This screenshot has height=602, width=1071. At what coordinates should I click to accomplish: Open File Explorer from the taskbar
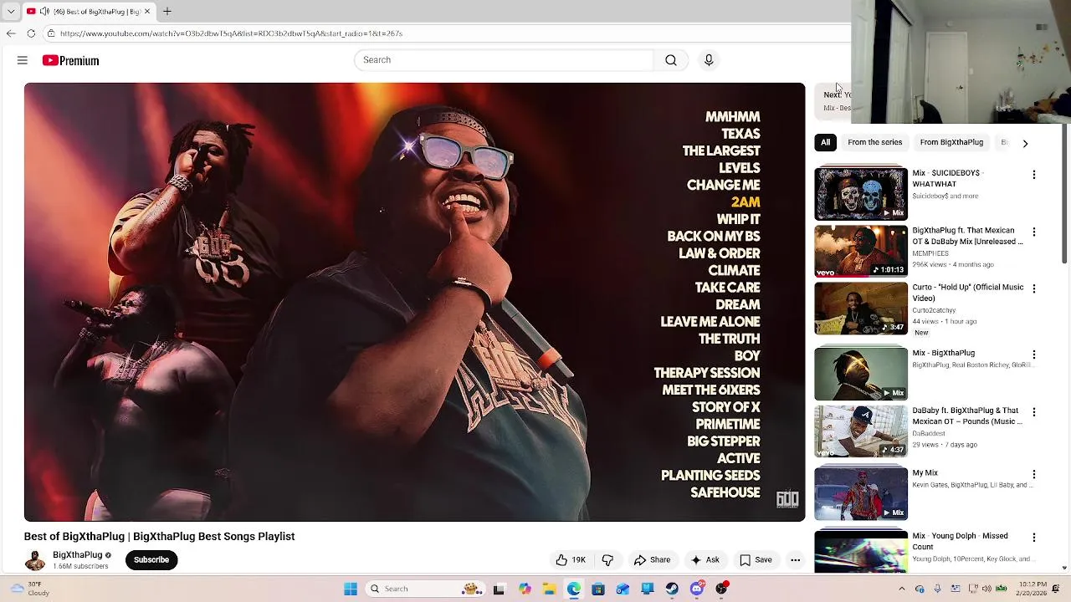[x=549, y=589]
